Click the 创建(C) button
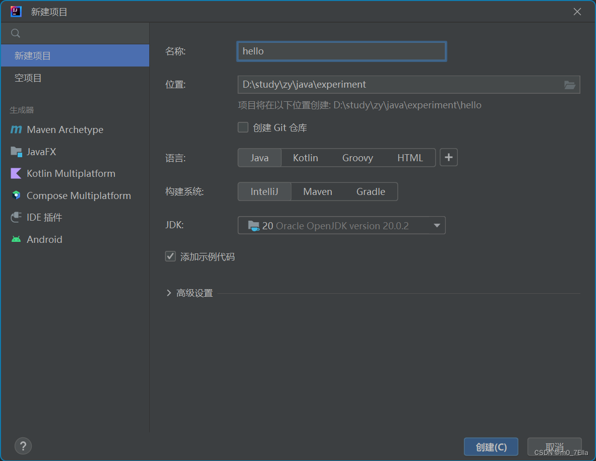The image size is (596, 461). (x=491, y=446)
